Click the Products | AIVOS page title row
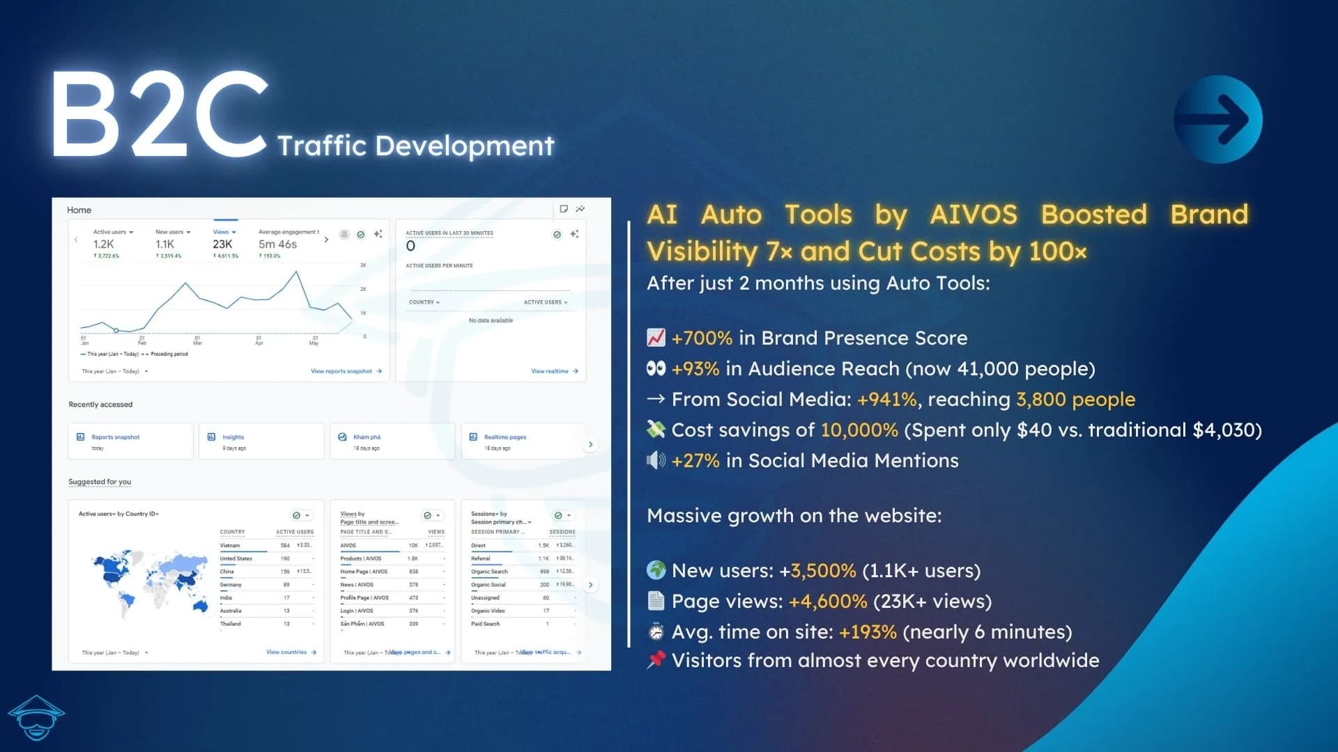The height and width of the screenshot is (752, 1338). click(x=392, y=558)
